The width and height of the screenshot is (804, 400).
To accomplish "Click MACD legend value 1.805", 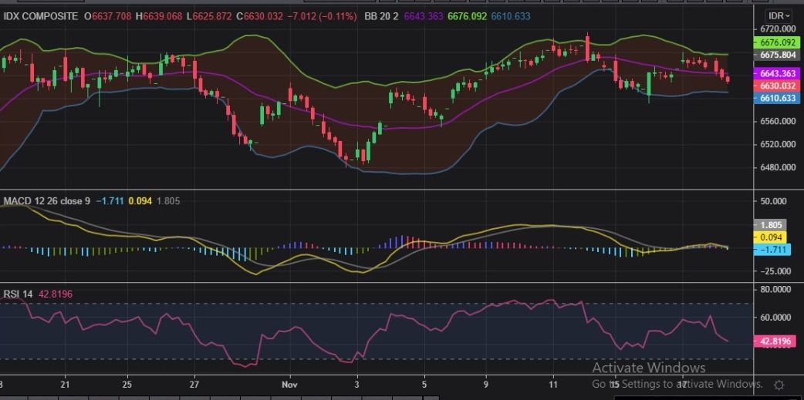I will click(x=168, y=201).
